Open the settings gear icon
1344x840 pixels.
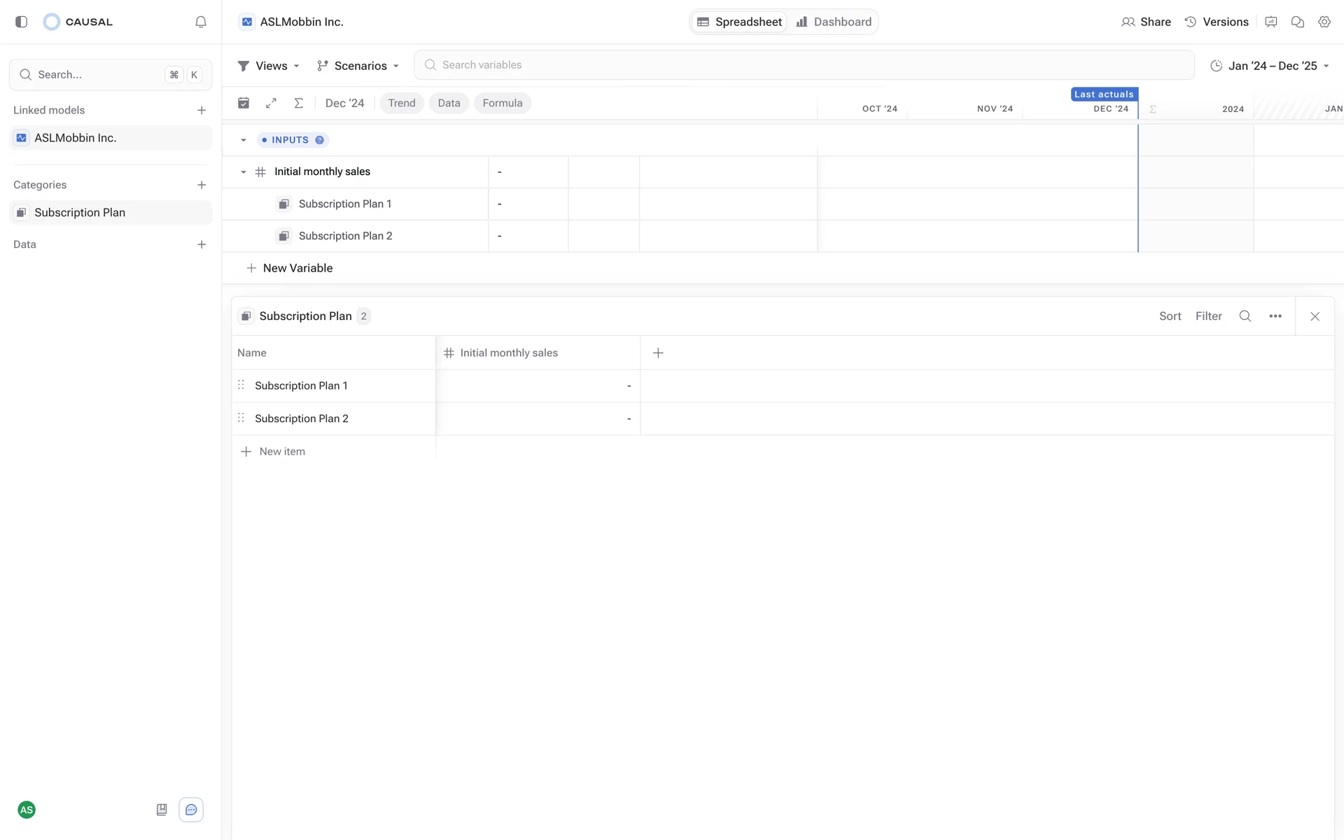[1324, 22]
